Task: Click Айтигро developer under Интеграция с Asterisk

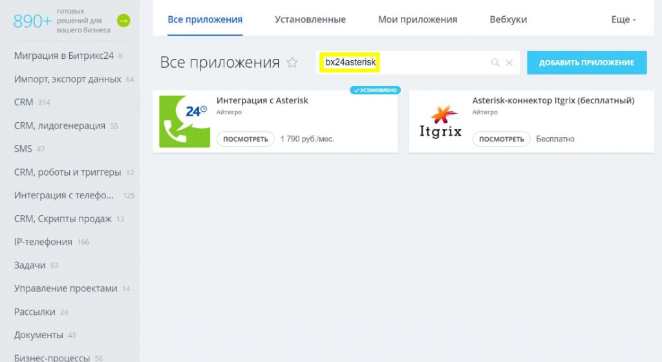Action: click(229, 112)
